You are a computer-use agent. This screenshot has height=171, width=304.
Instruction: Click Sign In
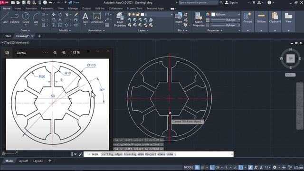point(231,2)
